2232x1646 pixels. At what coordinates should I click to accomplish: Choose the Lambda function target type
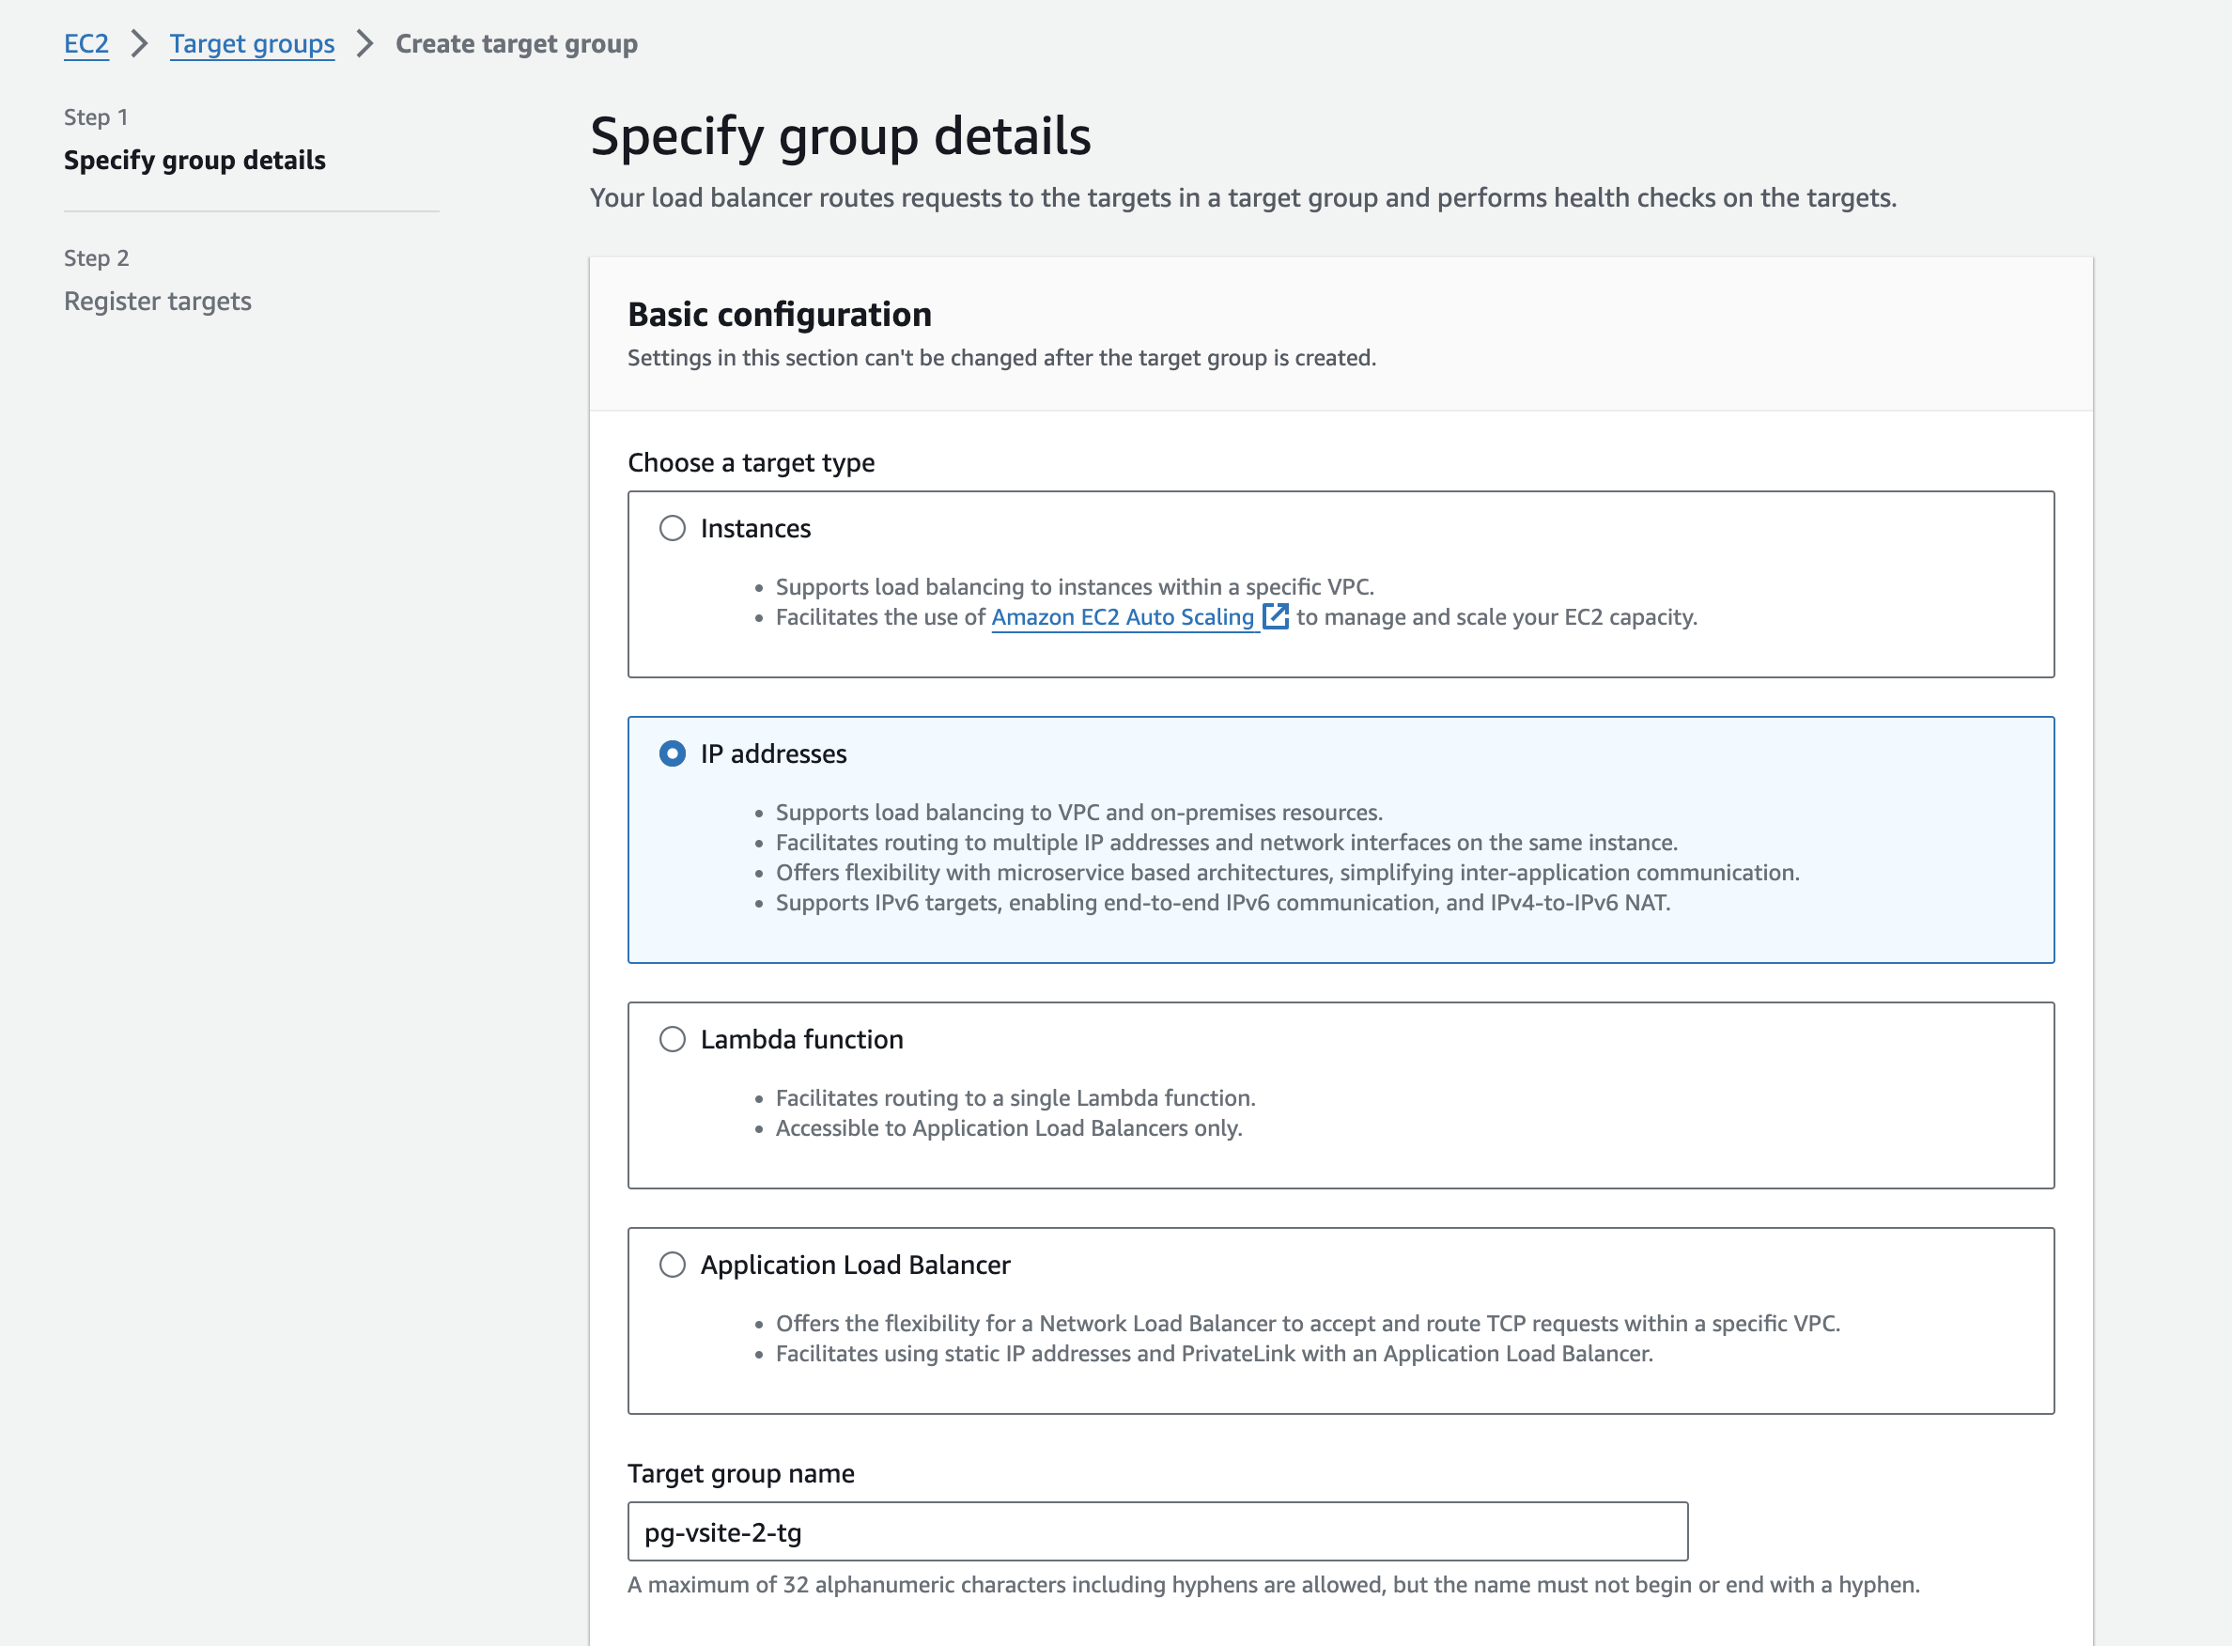point(673,1039)
